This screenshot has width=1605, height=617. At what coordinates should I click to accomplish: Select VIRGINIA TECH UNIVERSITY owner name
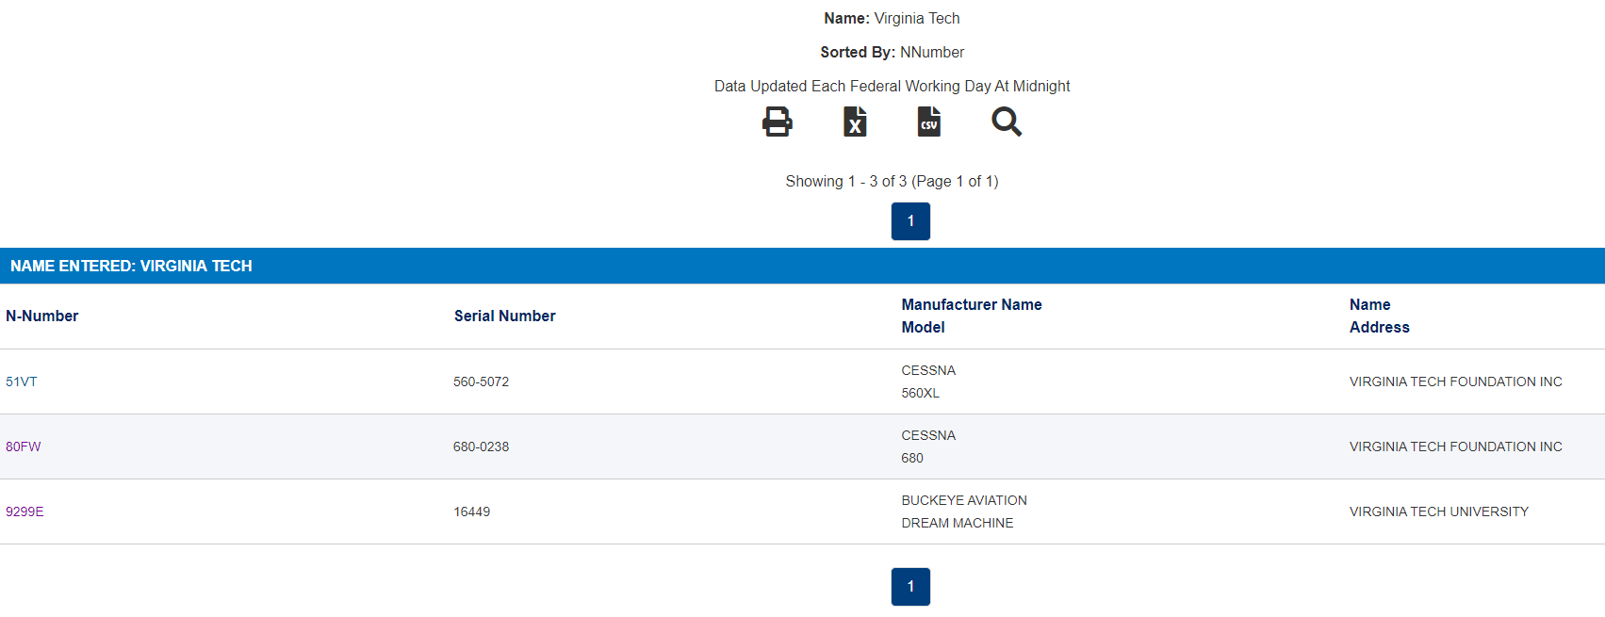(1439, 511)
